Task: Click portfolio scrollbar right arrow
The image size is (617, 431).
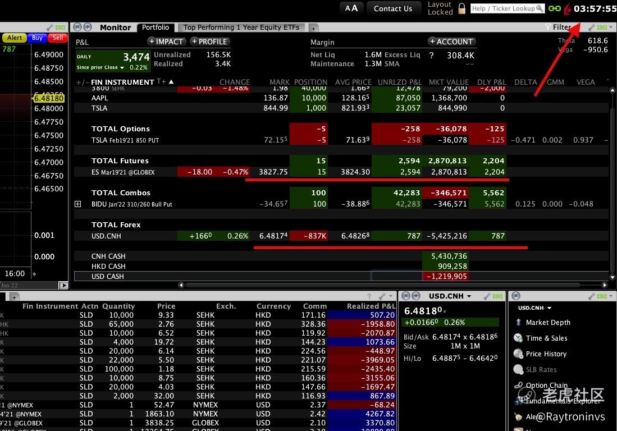Action: [605, 285]
